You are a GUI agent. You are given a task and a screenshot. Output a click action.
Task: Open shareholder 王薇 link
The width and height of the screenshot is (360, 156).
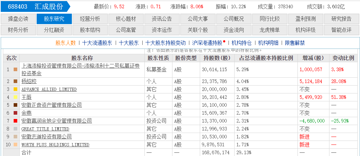coord(26,97)
